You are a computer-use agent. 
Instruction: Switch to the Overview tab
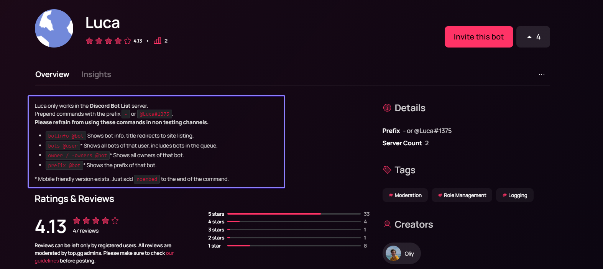(52, 74)
